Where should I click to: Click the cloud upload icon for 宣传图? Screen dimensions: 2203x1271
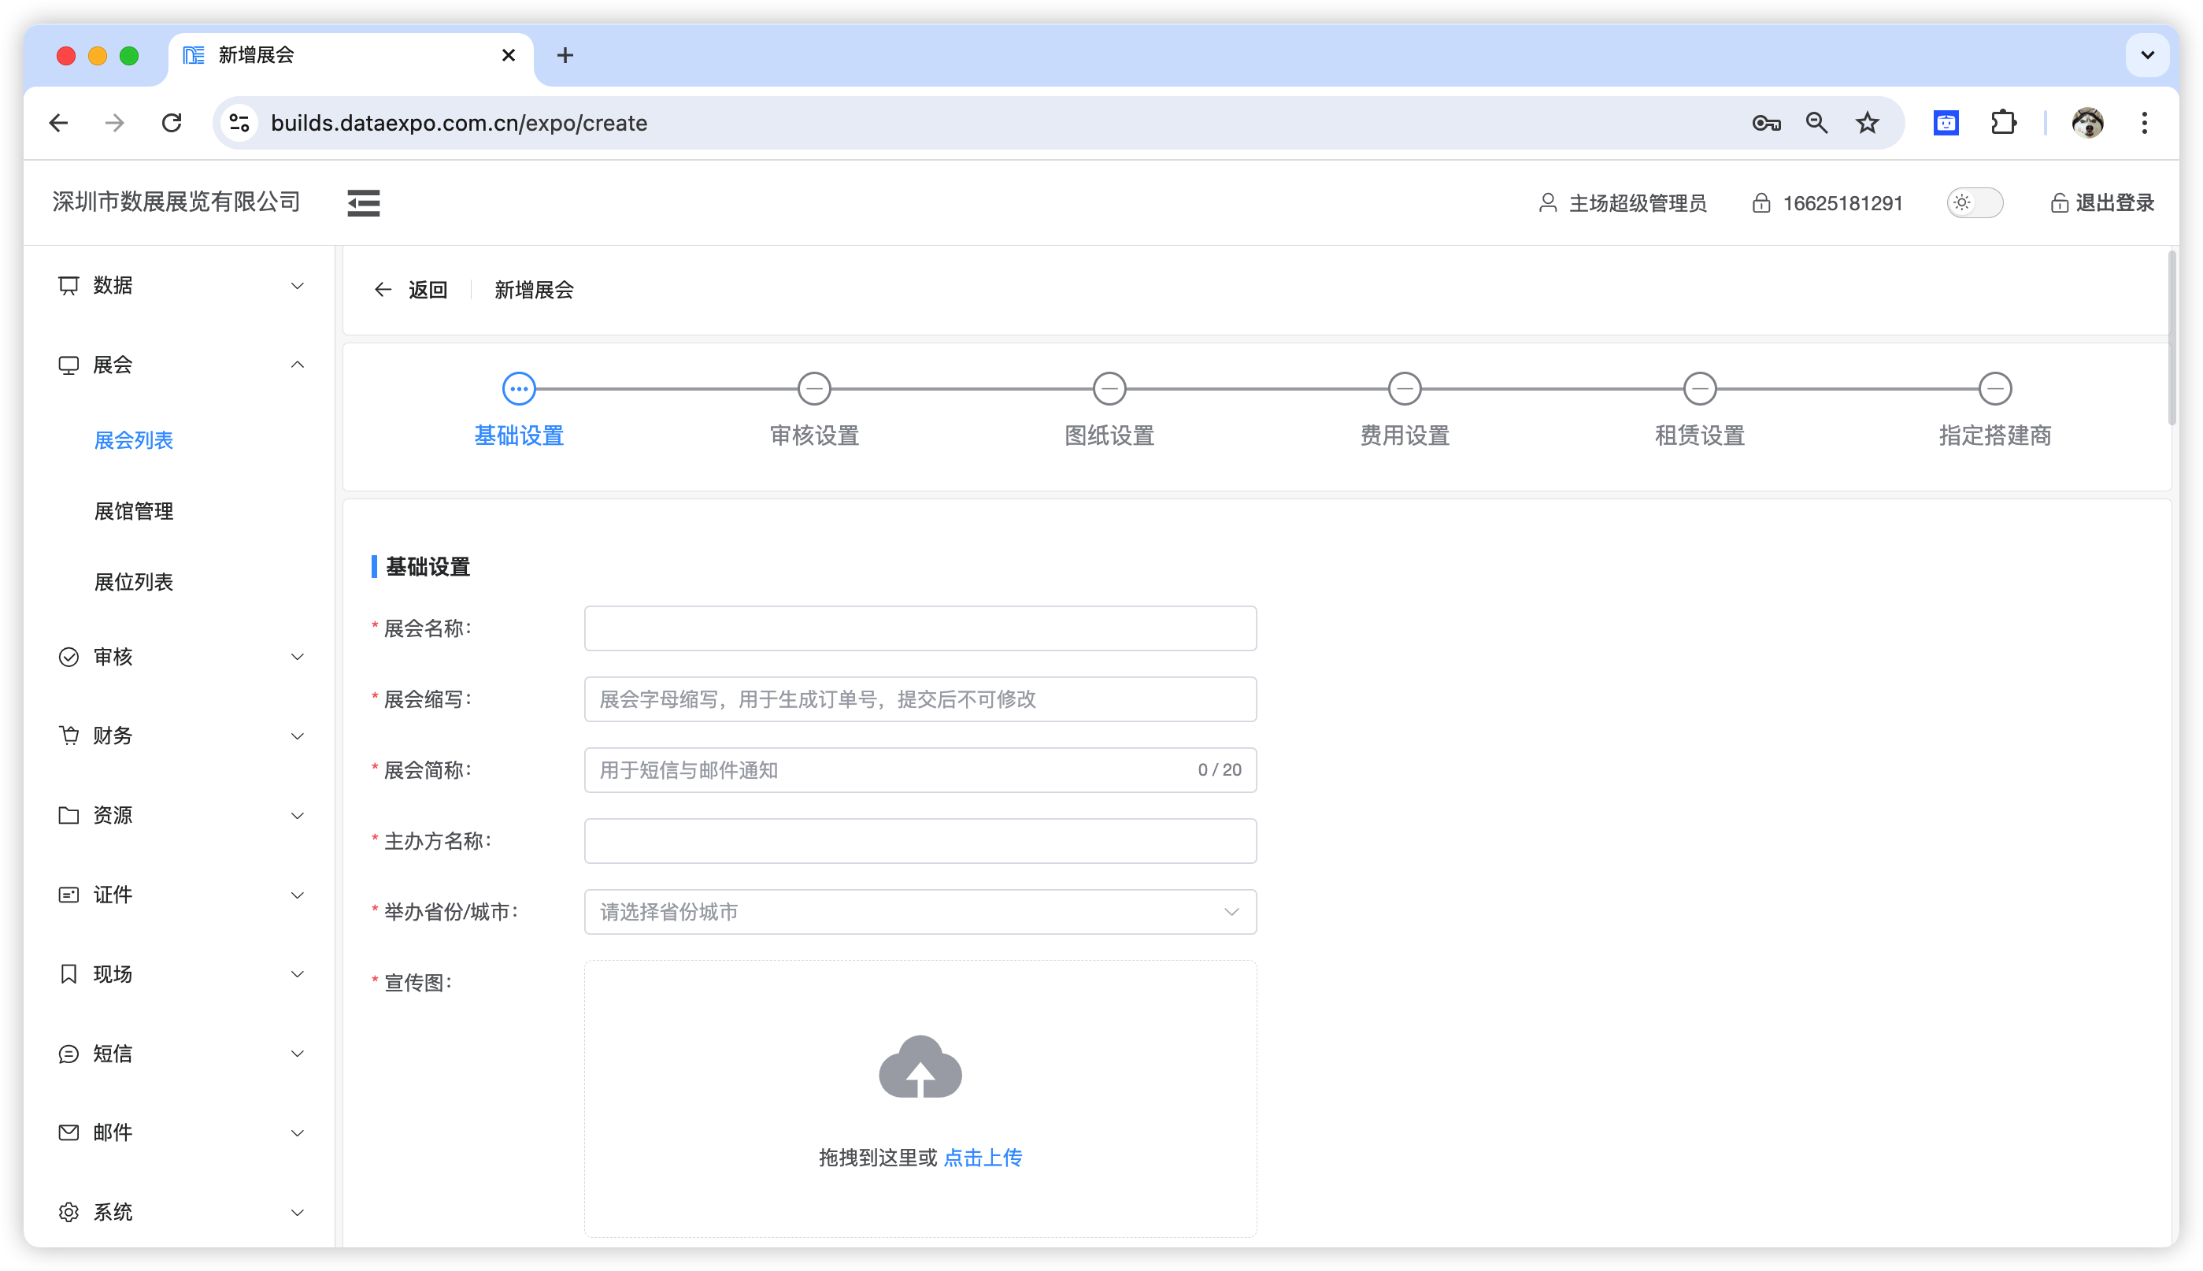point(920,1067)
